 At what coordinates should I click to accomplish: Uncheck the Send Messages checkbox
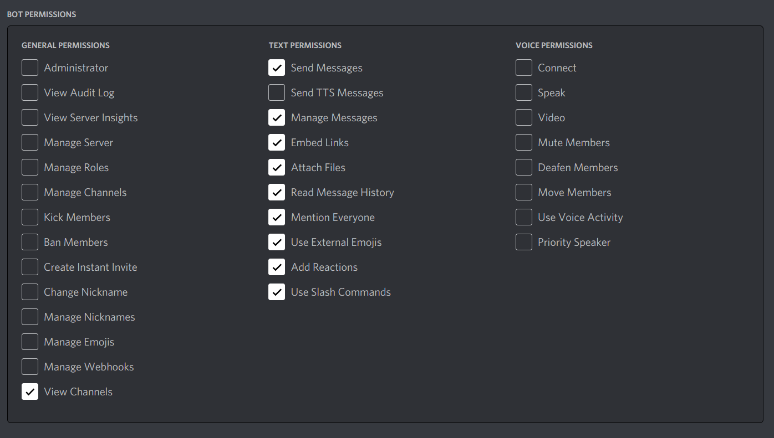(277, 68)
